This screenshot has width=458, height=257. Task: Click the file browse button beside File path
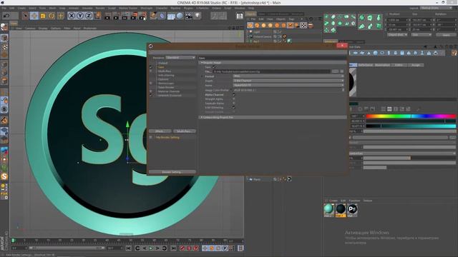[x=335, y=71]
